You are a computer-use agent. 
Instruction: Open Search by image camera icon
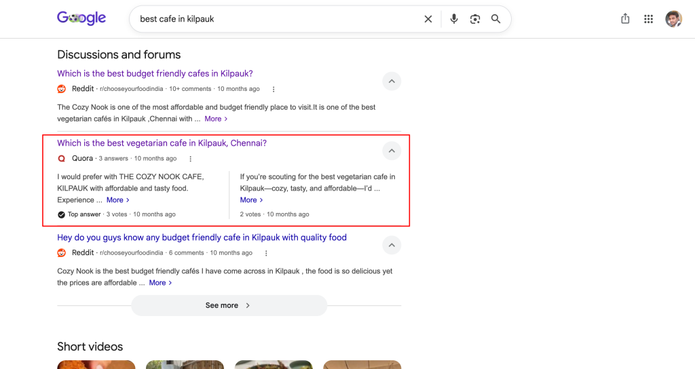click(x=475, y=19)
